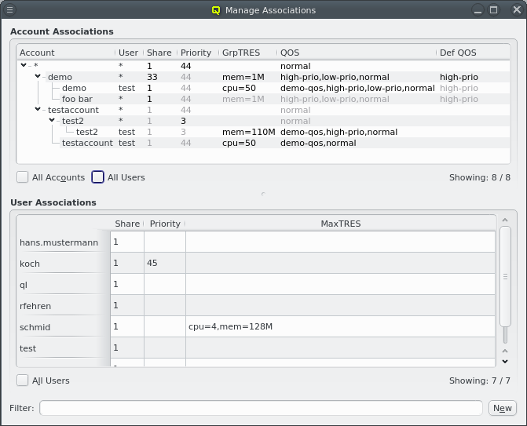Select the schmid user row header
527x426 pixels.
pos(64,326)
